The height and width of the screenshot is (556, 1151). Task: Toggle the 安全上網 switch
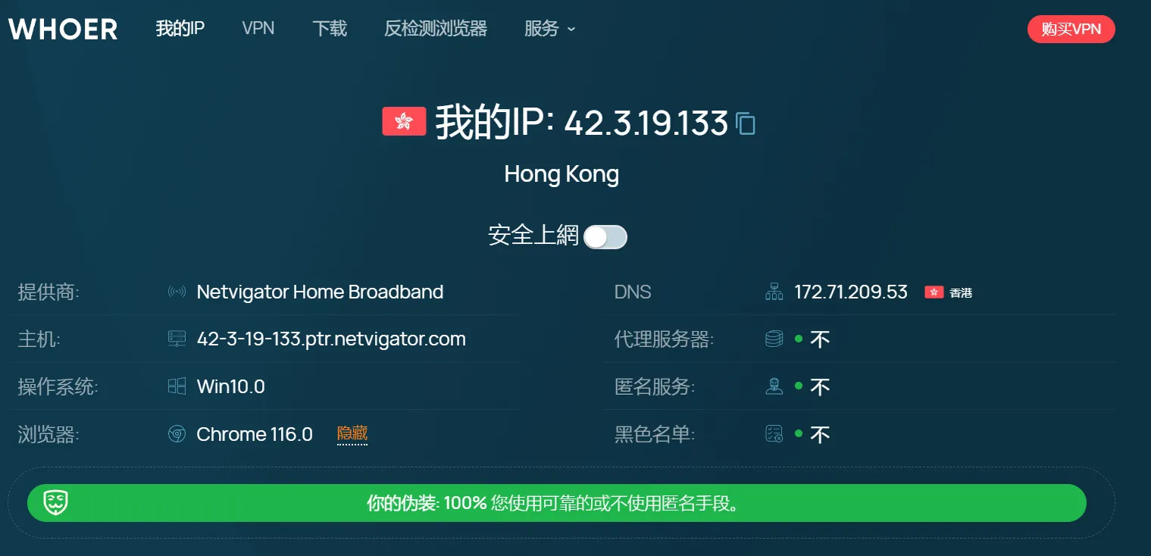click(605, 237)
